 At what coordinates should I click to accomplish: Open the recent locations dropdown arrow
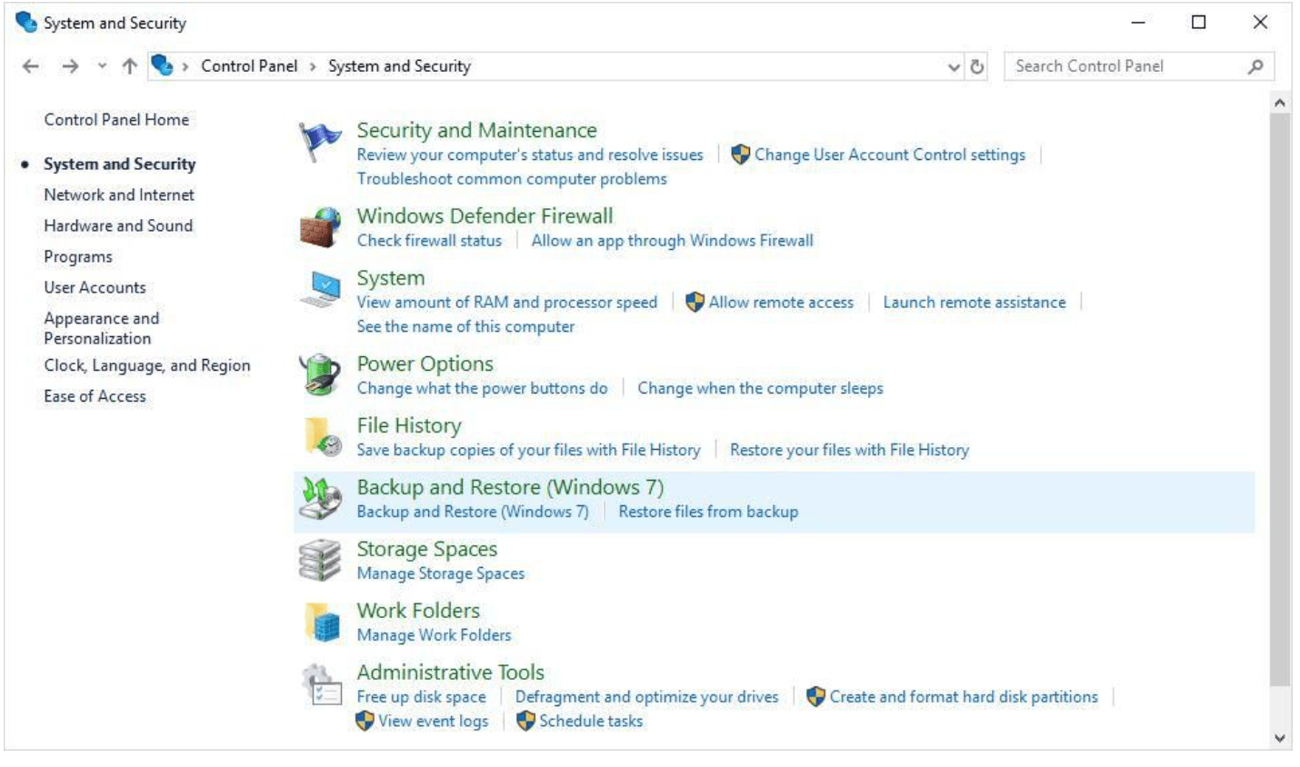(x=102, y=66)
